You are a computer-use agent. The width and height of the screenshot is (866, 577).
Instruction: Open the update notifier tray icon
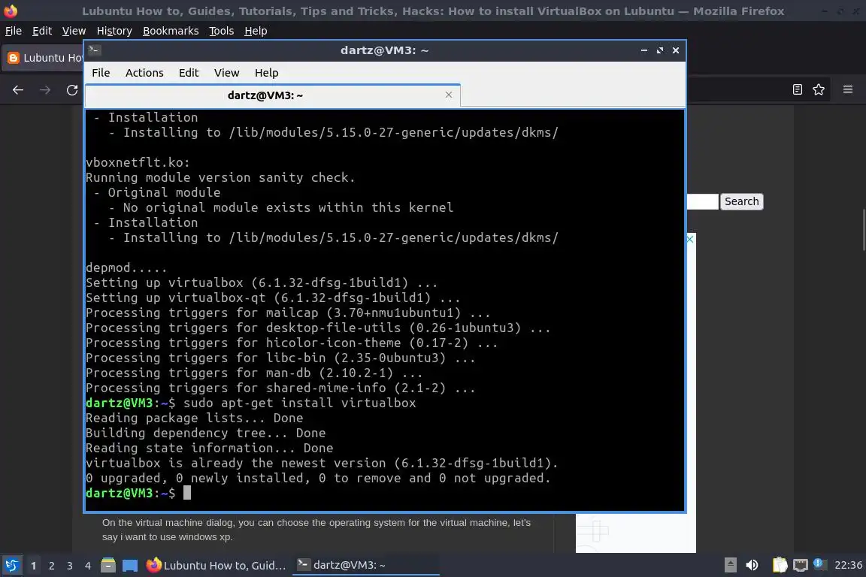819,563
